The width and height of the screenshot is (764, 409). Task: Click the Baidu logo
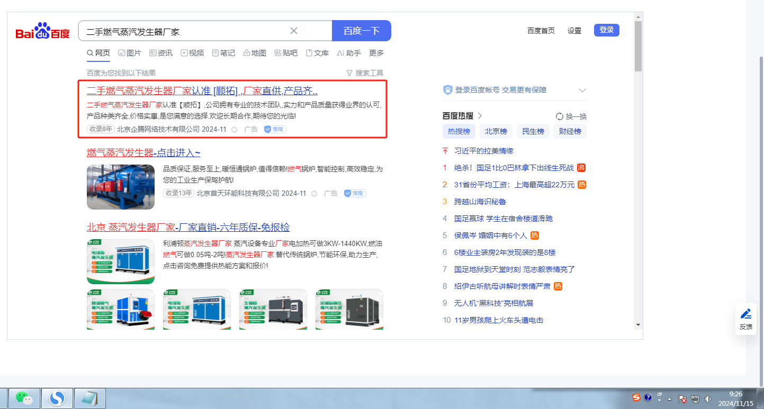point(42,32)
